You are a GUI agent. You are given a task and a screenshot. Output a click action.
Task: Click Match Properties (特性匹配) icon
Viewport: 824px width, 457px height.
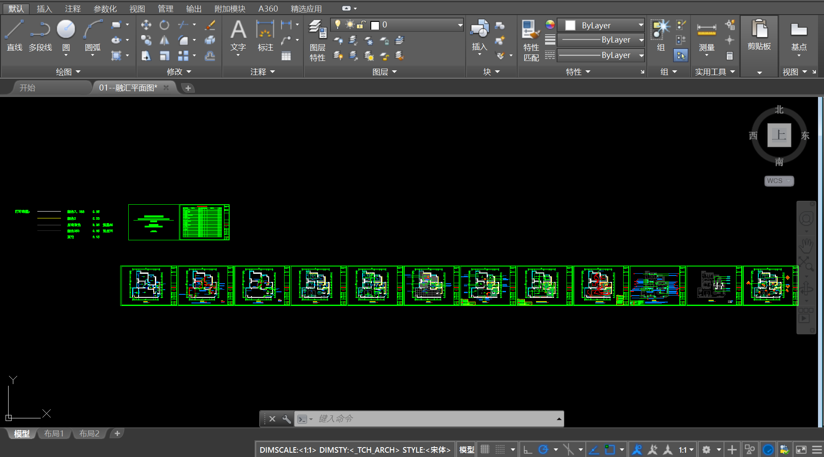(x=531, y=40)
